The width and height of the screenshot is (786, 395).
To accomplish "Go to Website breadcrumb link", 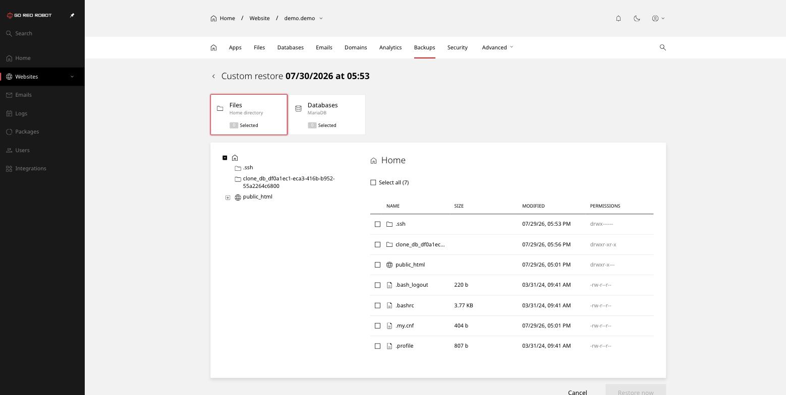I will click(x=259, y=18).
